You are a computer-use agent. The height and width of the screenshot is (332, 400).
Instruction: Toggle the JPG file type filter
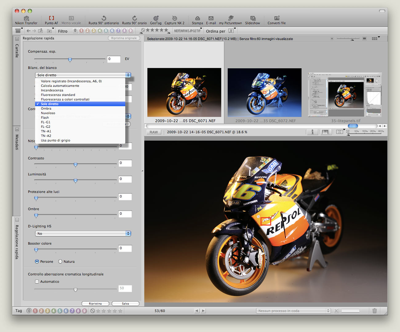point(192,31)
